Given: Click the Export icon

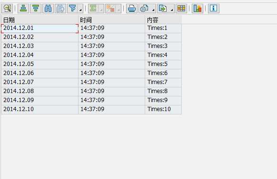Looking at the screenshot, I should click(x=163, y=9).
